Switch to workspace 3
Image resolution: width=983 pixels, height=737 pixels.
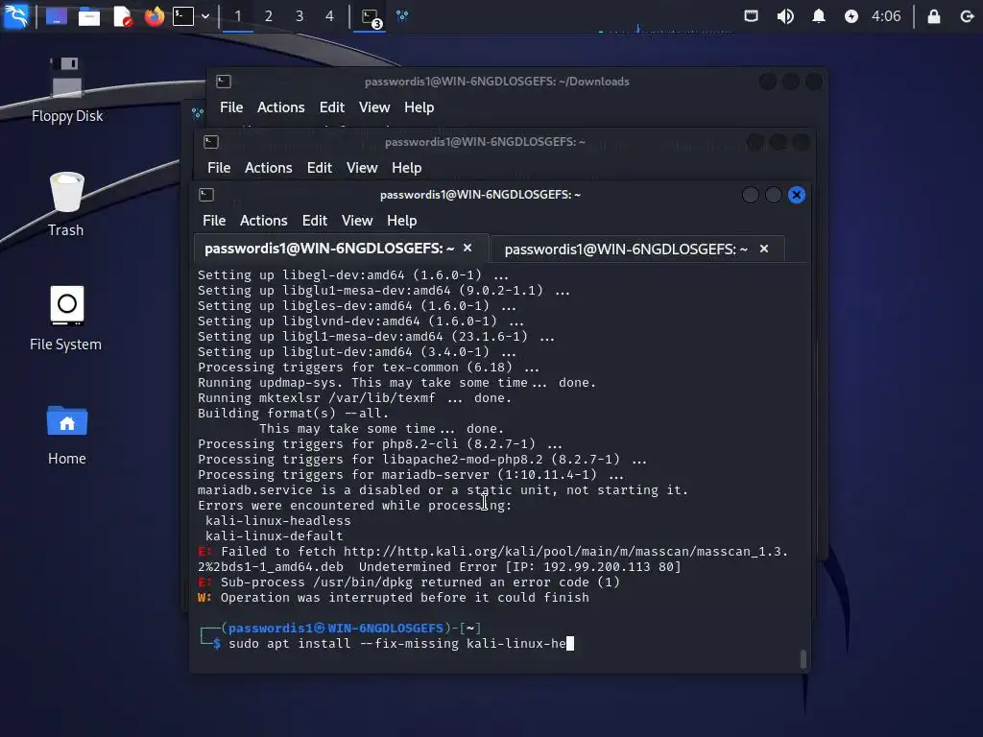(x=300, y=16)
